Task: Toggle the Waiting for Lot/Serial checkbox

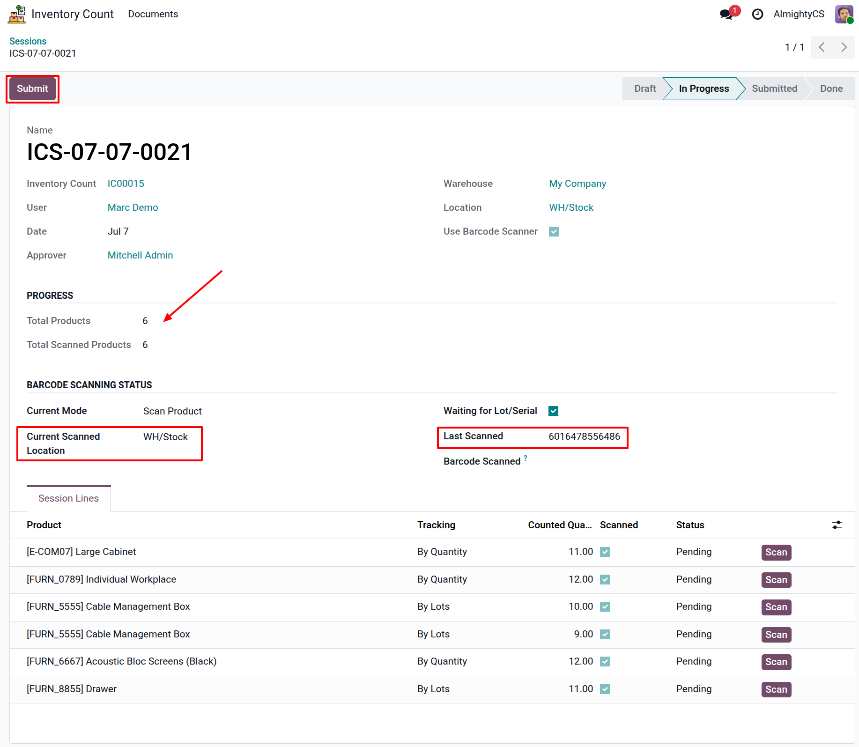Action: (x=554, y=411)
